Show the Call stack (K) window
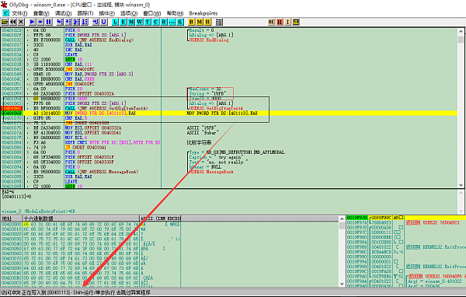The width and height of the screenshot is (466, 297). pyautogui.click(x=180, y=22)
